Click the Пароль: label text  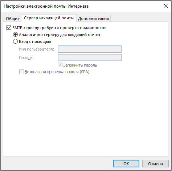(26, 57)
